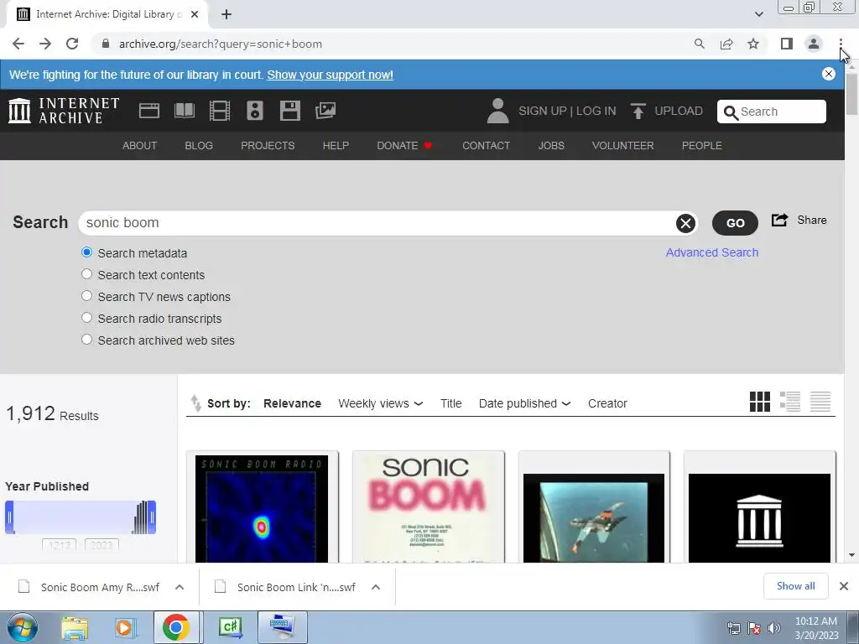Open the jet aircraft thumbnail result
Viewport: 859px width, 644px height.
594,518
